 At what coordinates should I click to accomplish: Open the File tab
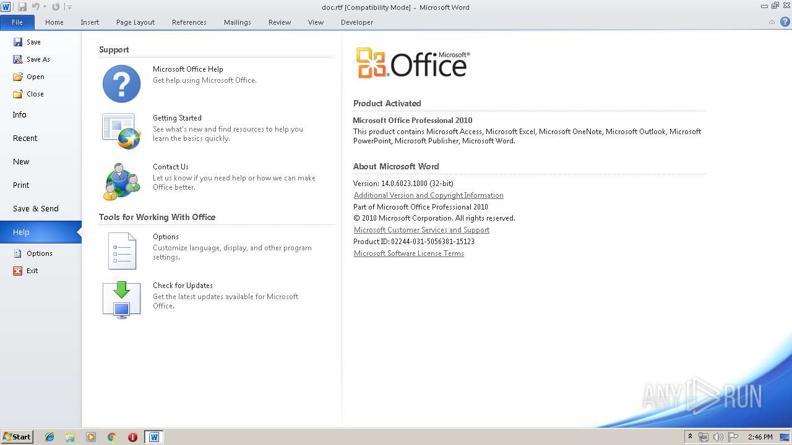[x=17, y=22]
